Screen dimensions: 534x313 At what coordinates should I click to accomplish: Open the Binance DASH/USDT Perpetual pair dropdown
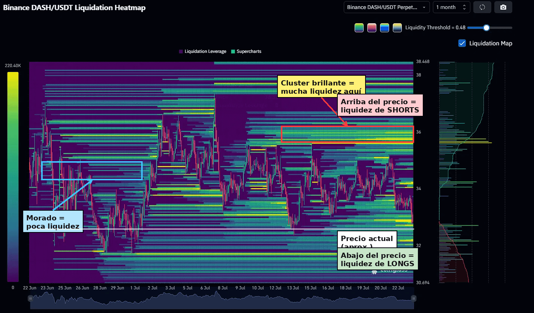(387, 7)
